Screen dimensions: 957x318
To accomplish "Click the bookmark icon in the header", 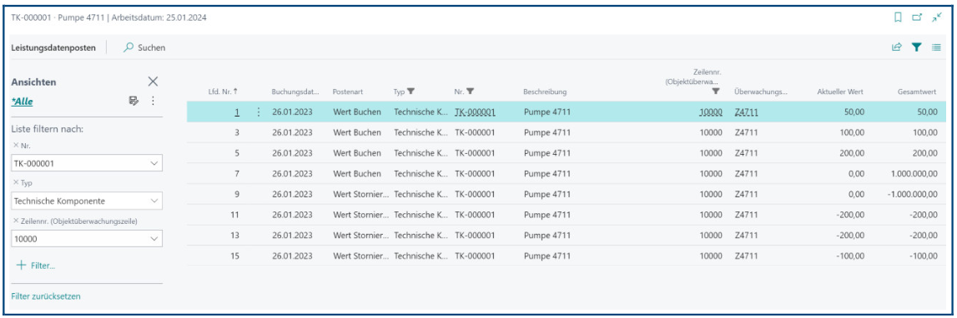I will (898, 17).
